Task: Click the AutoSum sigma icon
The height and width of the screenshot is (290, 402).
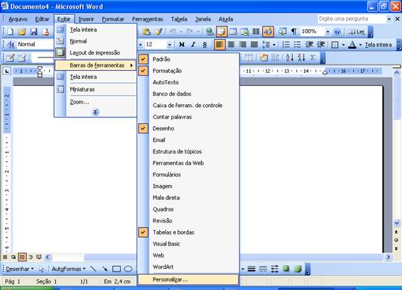Action: [313, 57]
